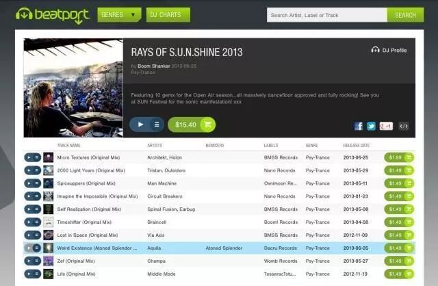Queue Life track
The height and width of the screenshot is (286, 438).
click(x=36, y=274)
